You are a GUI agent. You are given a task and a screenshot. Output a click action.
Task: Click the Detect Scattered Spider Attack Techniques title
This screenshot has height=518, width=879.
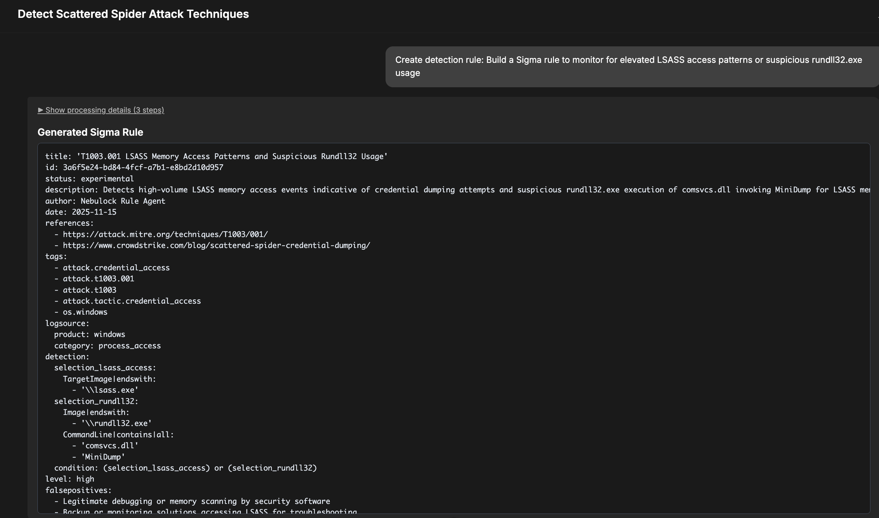[133, 14]
